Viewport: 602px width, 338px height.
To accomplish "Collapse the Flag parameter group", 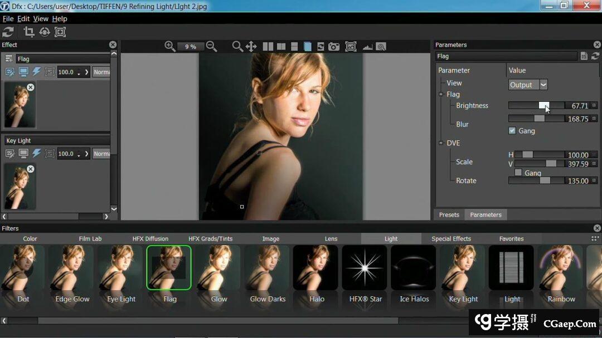I will pyautogui.click(x=441, y=95).
